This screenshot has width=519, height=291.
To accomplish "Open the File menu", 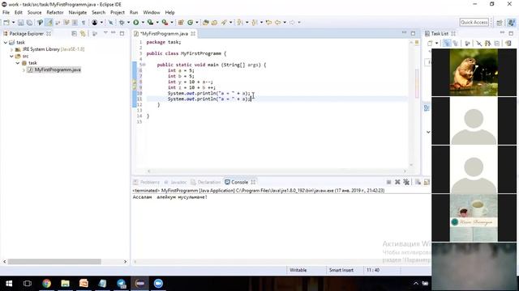I will click(x=6, y=13).
